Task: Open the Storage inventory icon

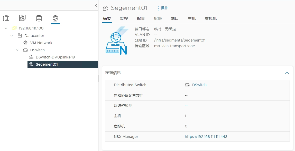Action: [39, 18]
